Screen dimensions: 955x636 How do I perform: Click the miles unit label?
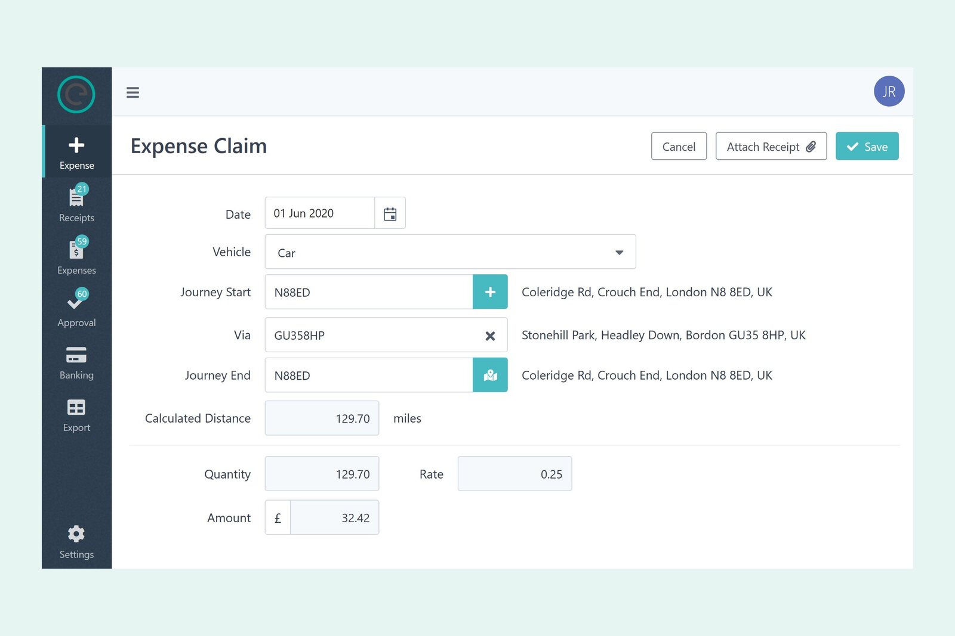tap(407, 418)
